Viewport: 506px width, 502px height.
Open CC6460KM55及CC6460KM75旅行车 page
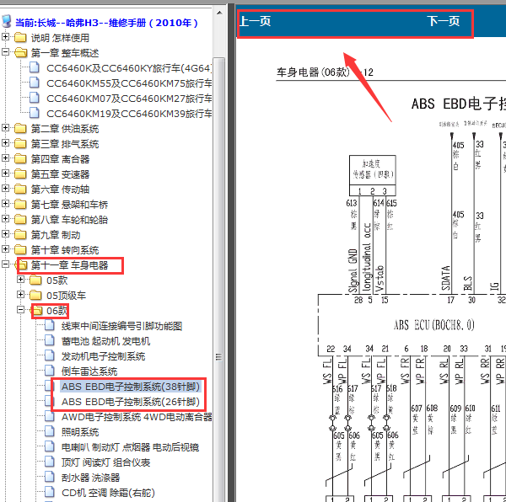click(x=129, y=83)
